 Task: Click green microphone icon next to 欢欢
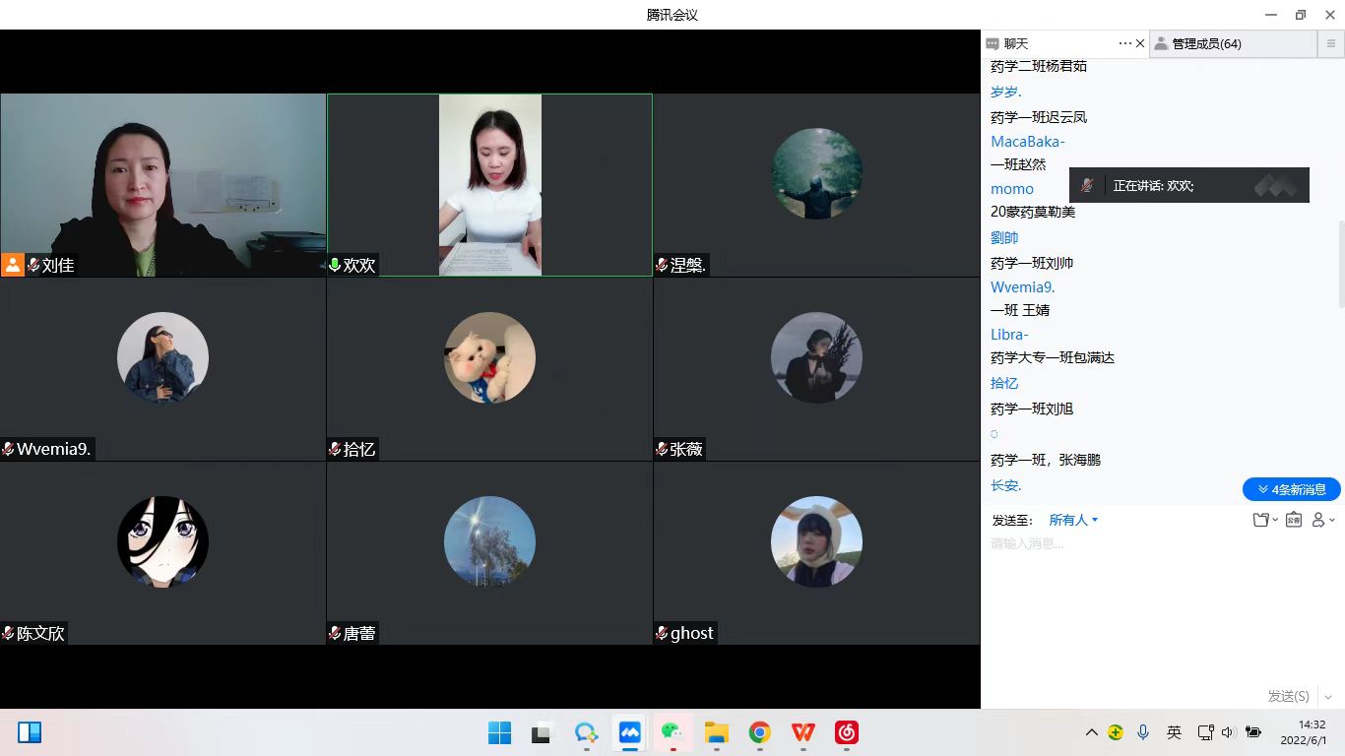pos(335,265)
